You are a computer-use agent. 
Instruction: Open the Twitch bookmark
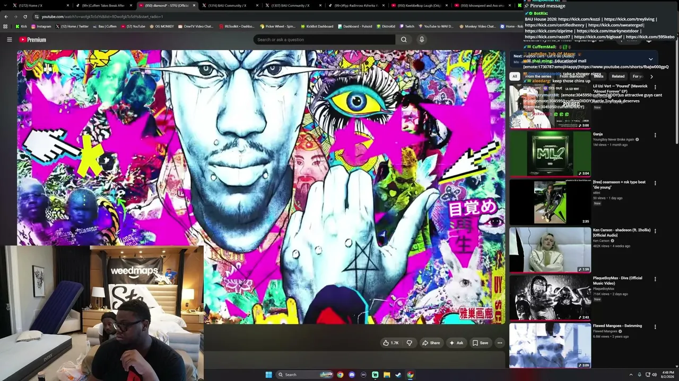[407, 26]
